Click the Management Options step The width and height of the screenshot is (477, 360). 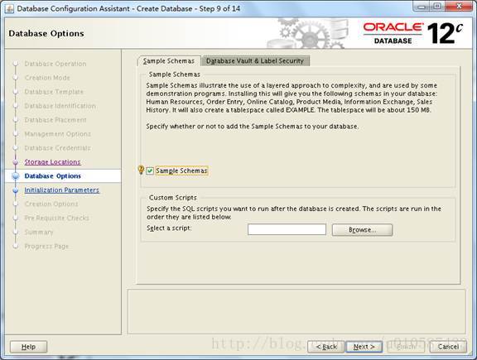pos(57,134)
